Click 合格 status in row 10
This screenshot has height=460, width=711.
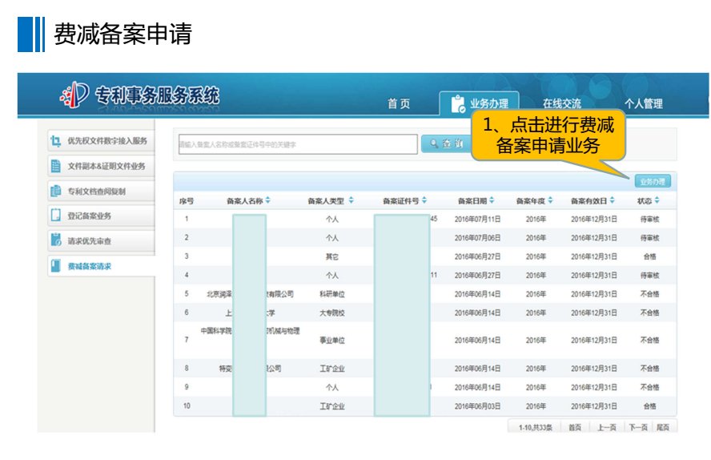point(650,406)
